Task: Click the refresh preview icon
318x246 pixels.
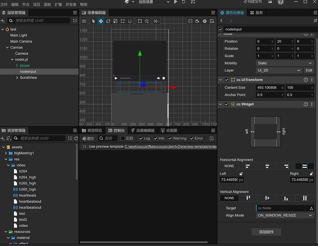Action: pyautogui.click(x=184, y=2)
